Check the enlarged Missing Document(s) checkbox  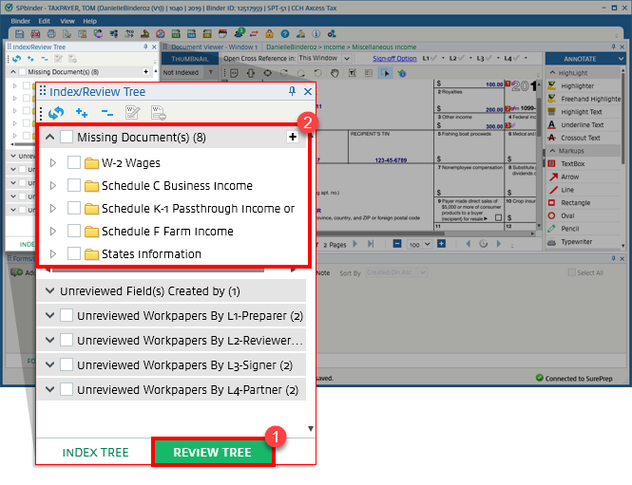point(67,137)
